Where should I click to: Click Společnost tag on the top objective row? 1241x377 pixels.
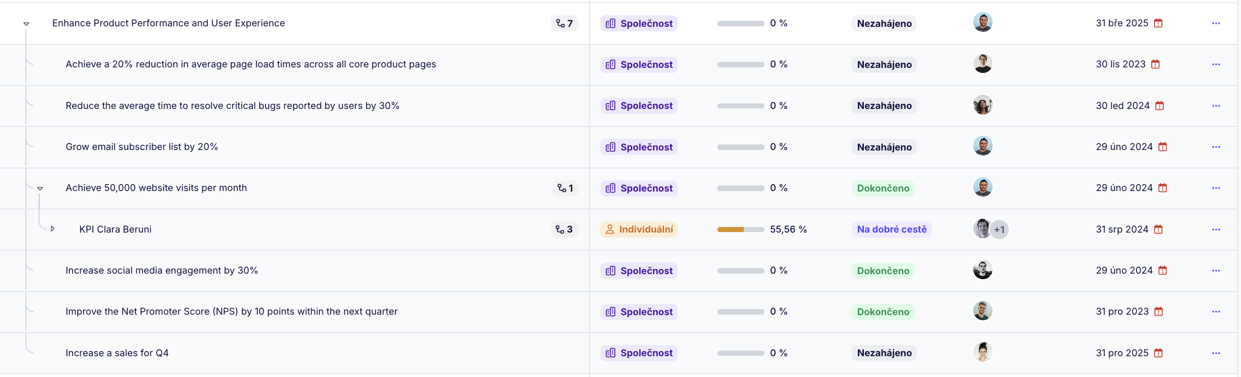pyautogui.click(x=639, y=23)
